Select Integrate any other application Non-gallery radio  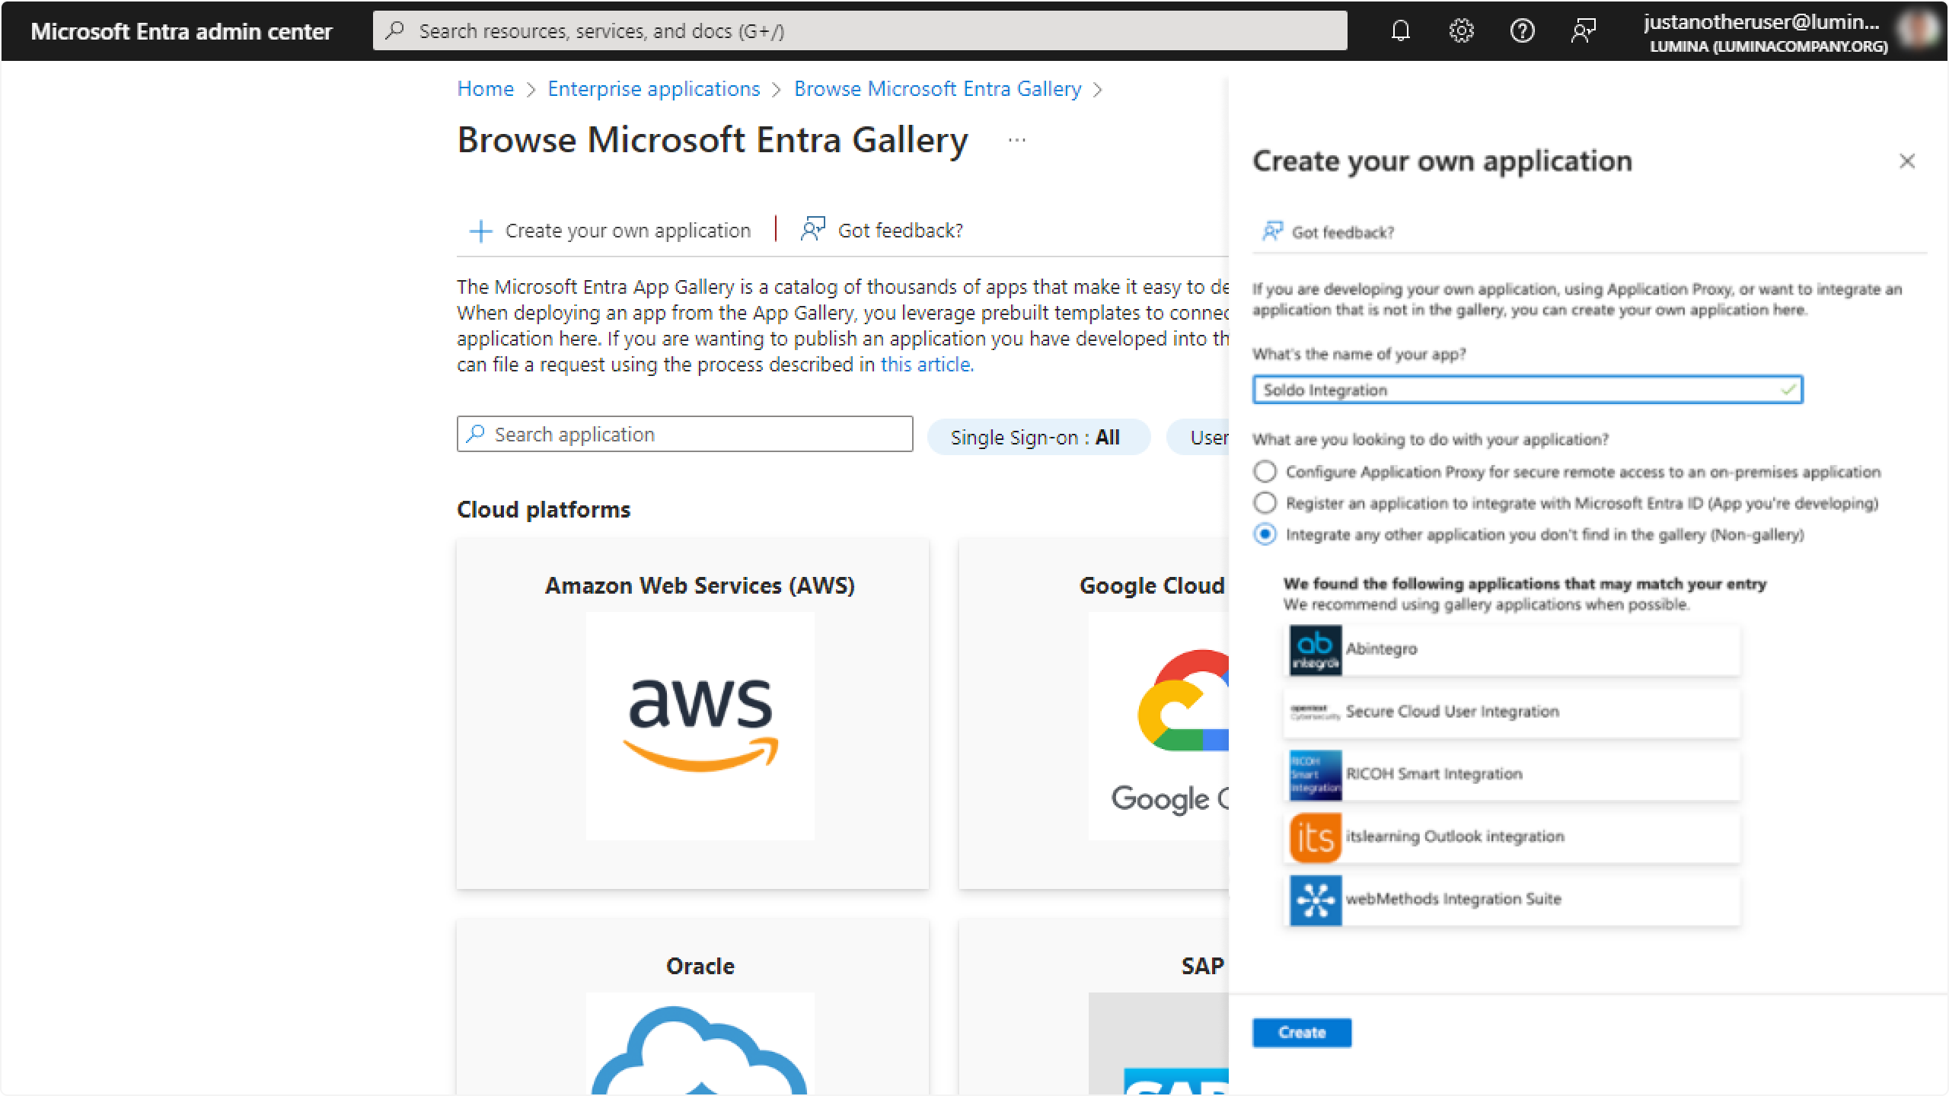[x=1265, y=534]
